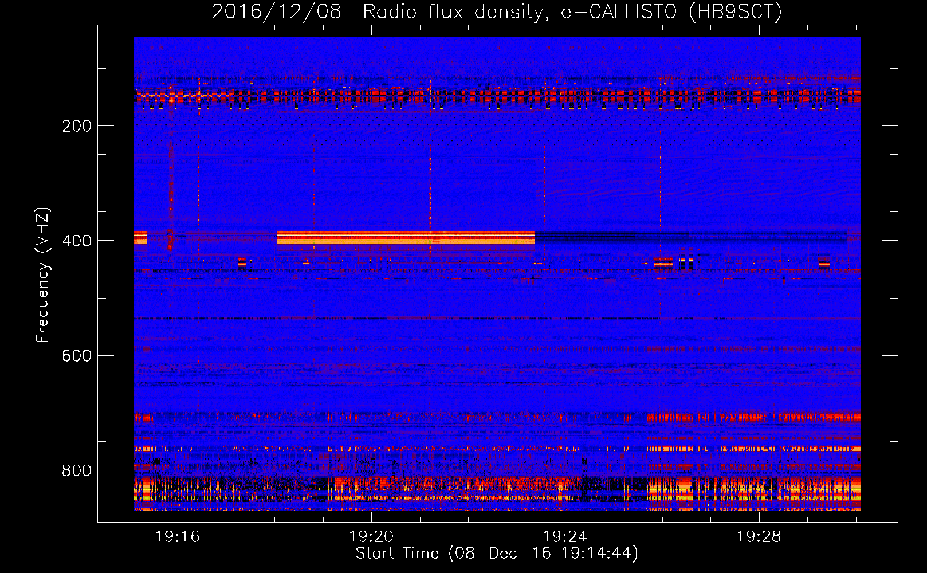
Task: Click the 19:24 time tick label
Action: (x=565, y=537)
